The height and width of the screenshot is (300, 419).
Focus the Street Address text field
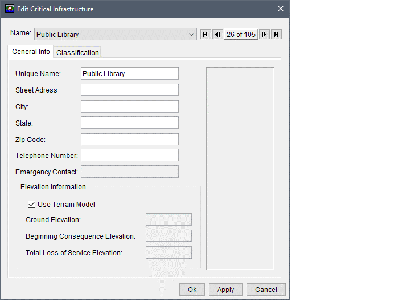click(130, 90)
